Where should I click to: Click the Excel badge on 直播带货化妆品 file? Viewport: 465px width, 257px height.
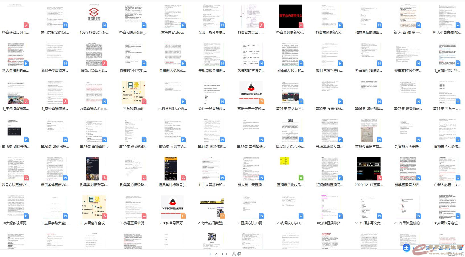point(301,178)
